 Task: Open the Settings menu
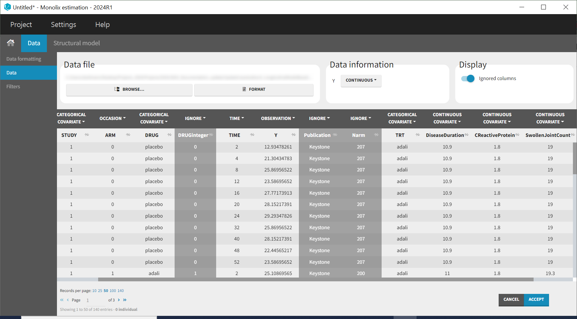64,24
